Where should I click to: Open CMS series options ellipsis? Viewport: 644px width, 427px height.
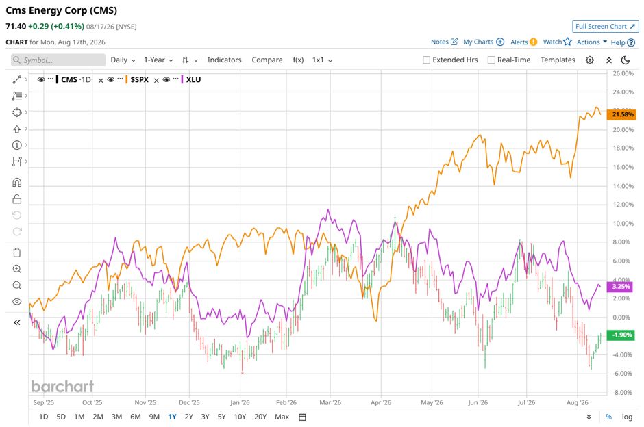click(x=51, y=79)
